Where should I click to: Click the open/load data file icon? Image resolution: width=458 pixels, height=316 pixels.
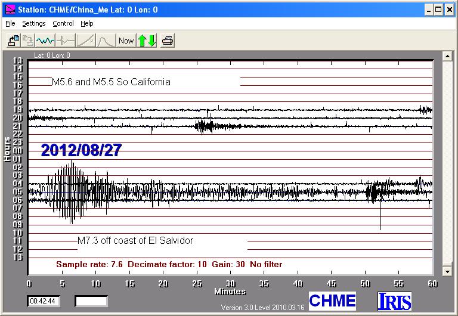tap(13, 41)
